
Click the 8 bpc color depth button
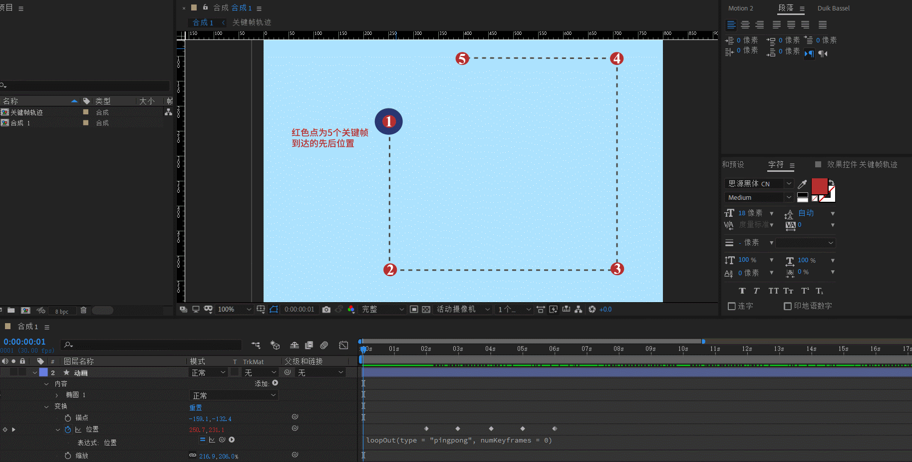pos(62,311)
